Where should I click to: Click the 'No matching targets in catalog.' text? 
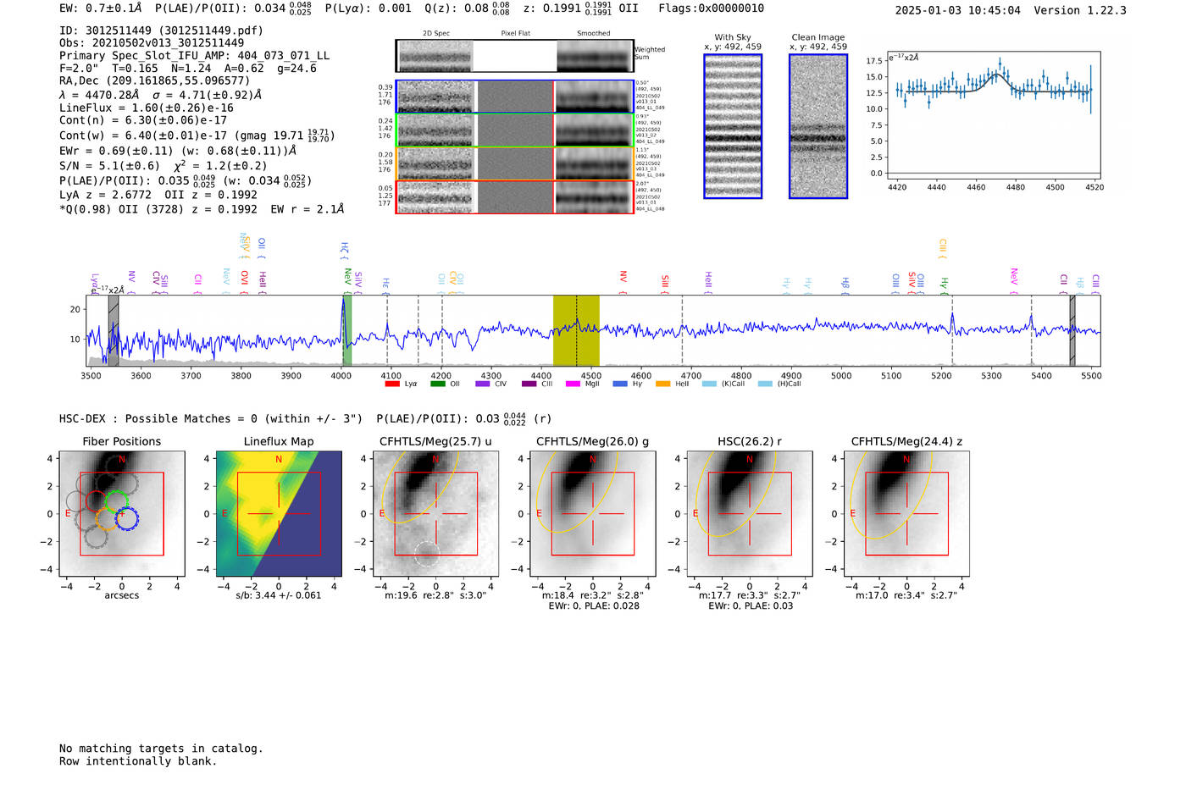(x=161, y=749)
